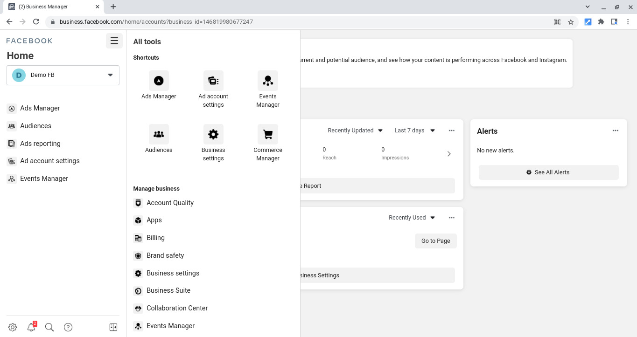Open Commerce Manager shortcut tile

(x=268, y=143)
